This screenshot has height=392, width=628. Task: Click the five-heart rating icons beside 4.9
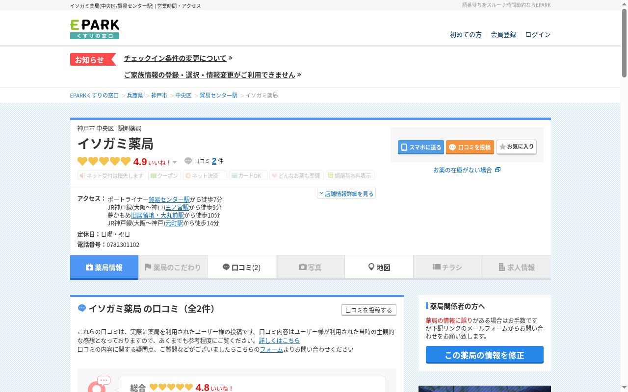click(104, 161)
